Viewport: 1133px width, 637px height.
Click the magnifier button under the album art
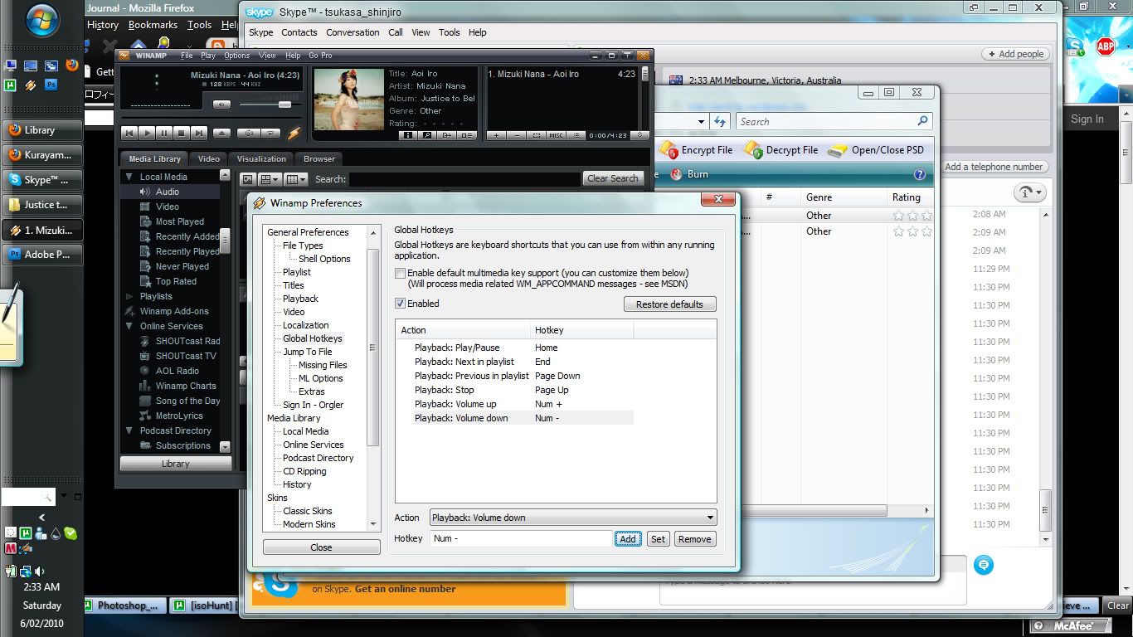427,135
